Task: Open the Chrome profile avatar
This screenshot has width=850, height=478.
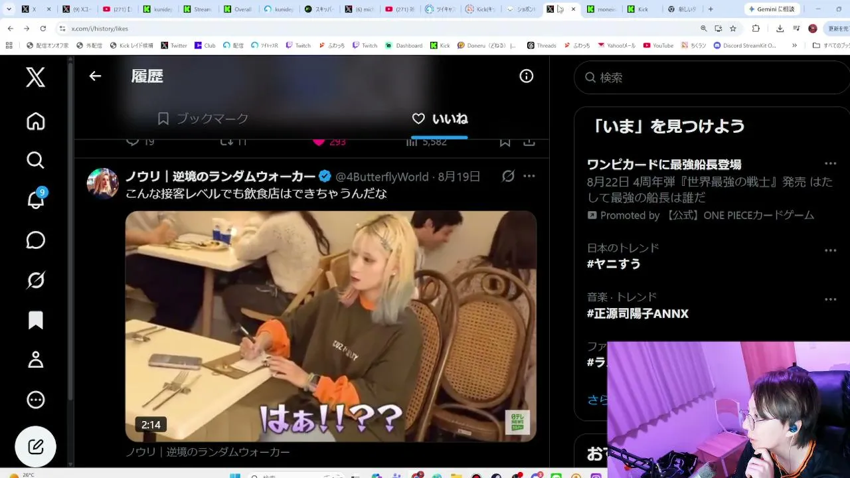Action: coord(813,29)
